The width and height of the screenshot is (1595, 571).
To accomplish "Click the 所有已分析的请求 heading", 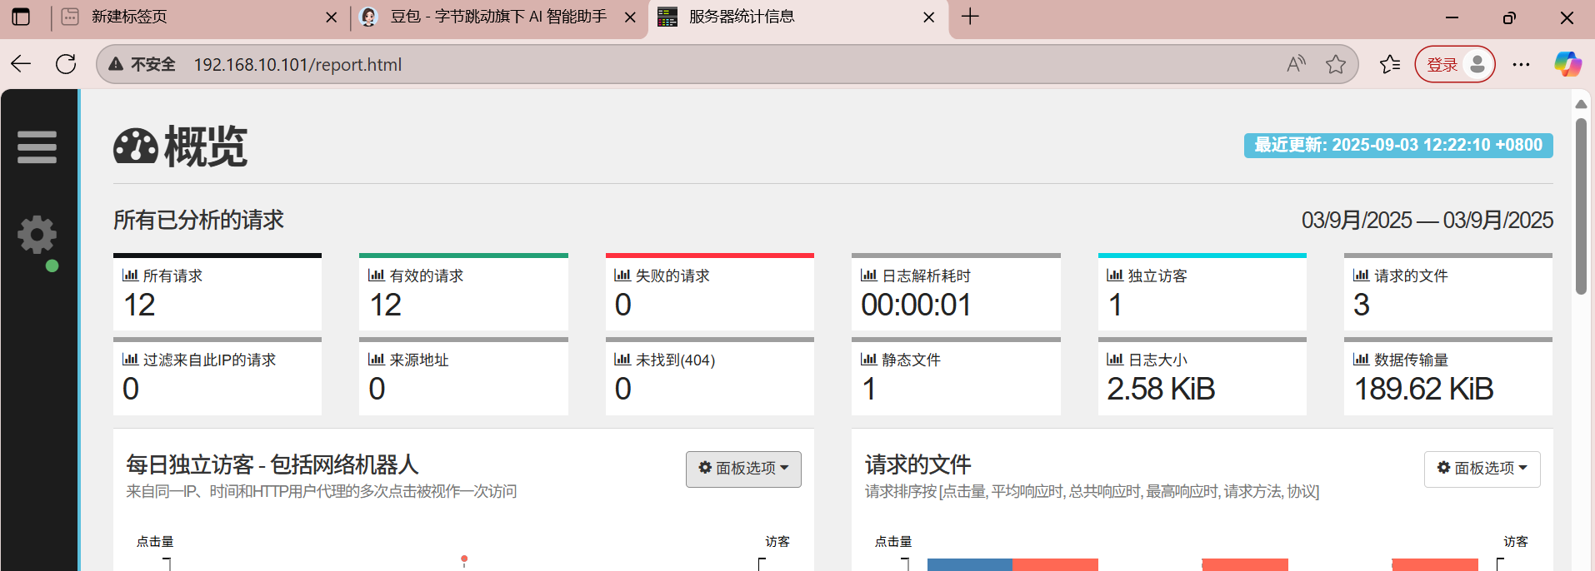I will coord(198,220).
